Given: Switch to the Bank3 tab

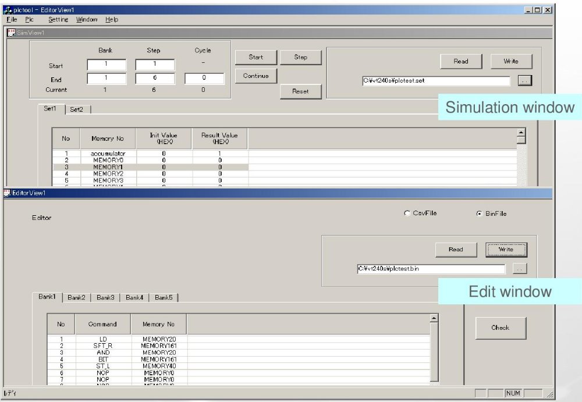Looking at the screenshot, I should 105,297.
